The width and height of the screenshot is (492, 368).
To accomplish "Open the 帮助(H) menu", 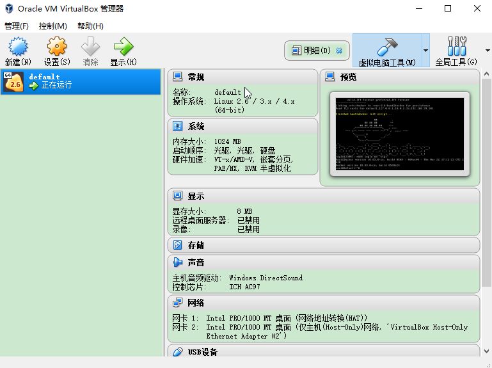I will pos(90,26).
